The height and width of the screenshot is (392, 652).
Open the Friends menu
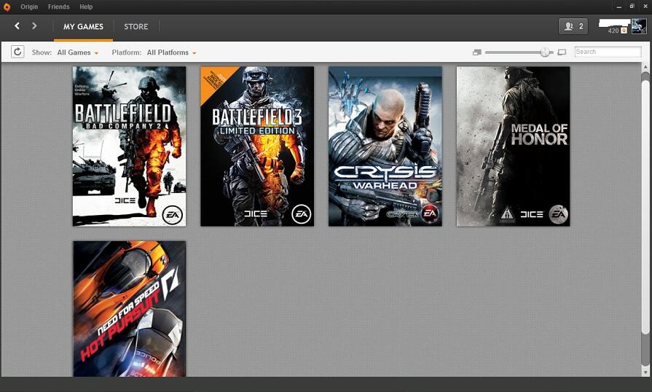tap(58, 7)
